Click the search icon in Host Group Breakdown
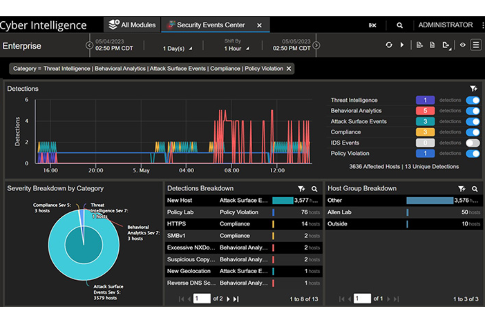The width and height of the screenshot is (485, 323). [x=475, y=189]
